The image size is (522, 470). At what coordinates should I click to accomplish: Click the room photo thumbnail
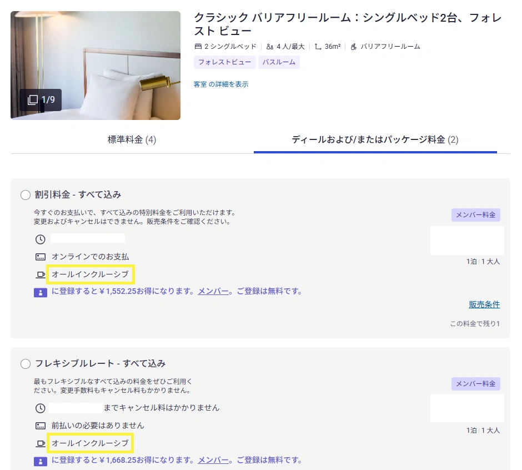click(95, 65)
